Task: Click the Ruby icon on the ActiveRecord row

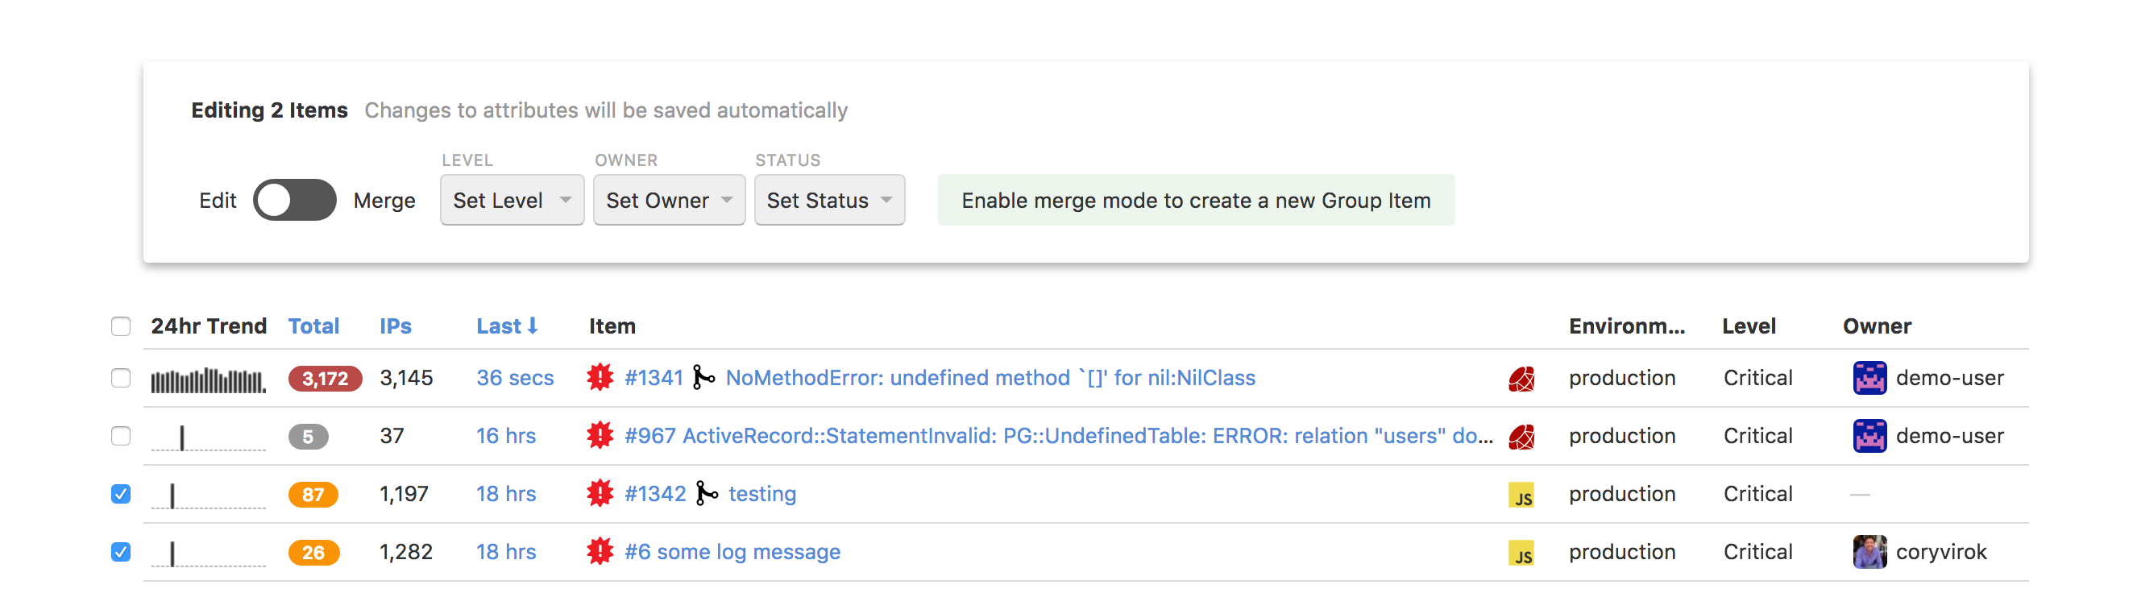Action: tap(1521, 437)
